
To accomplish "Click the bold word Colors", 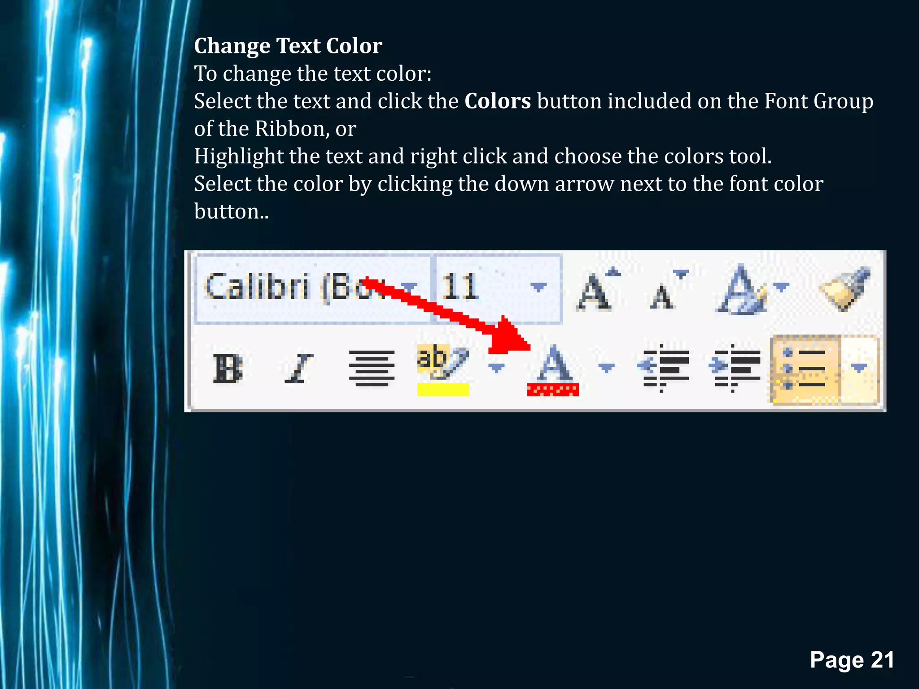I will point(498,101).
